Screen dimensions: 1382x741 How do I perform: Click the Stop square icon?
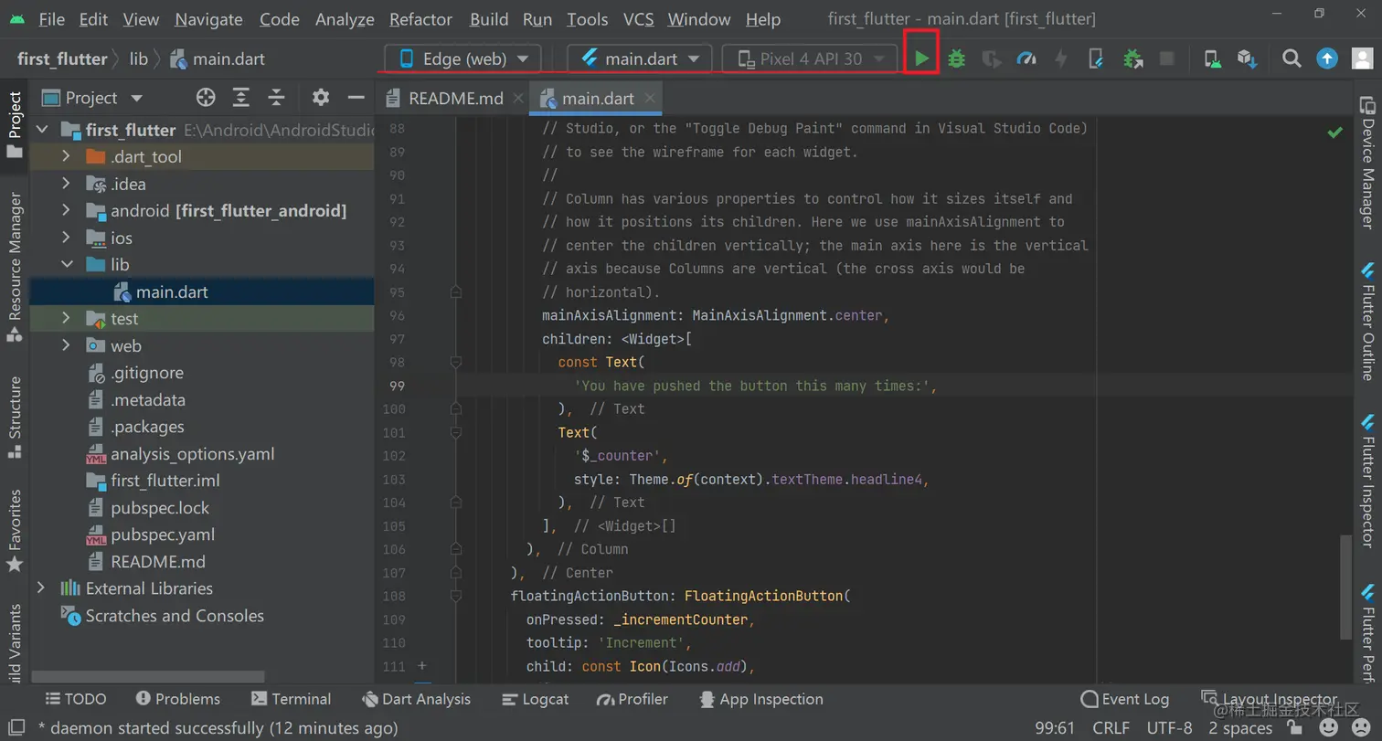[1166, 58]
